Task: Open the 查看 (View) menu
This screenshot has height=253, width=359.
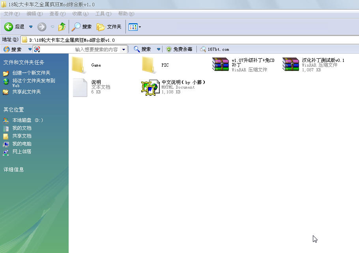Action: [57, 14]
